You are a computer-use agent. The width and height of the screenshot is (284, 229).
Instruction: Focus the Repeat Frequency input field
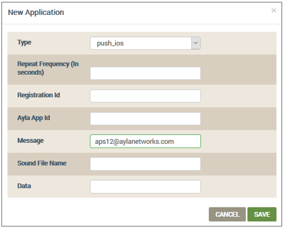coord(145,74)
